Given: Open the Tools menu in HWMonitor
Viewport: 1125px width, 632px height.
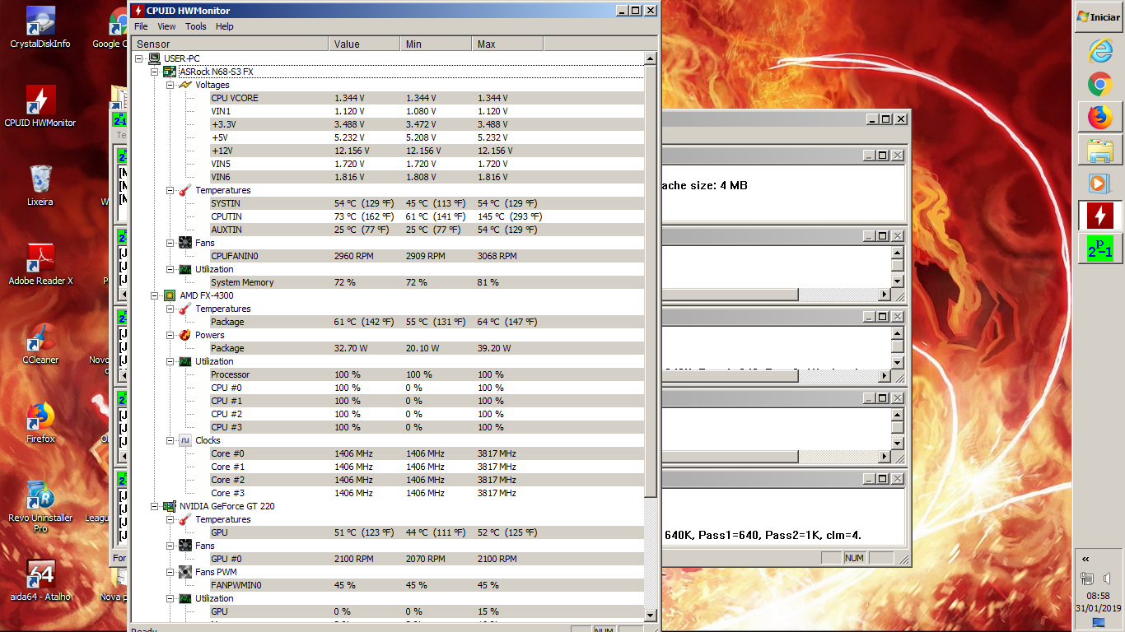Looking at the screenshot, I should tap(196, 26).
